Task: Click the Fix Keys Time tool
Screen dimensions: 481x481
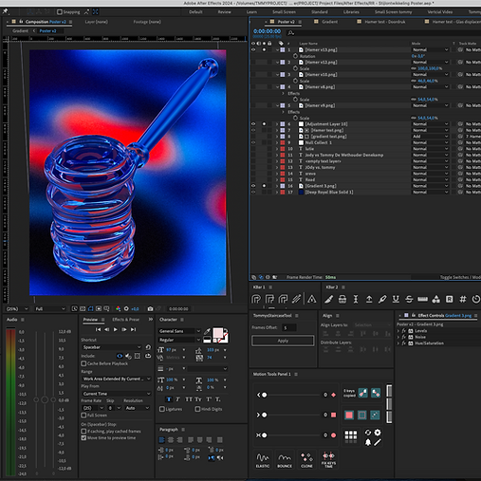Action: point(328,460)
